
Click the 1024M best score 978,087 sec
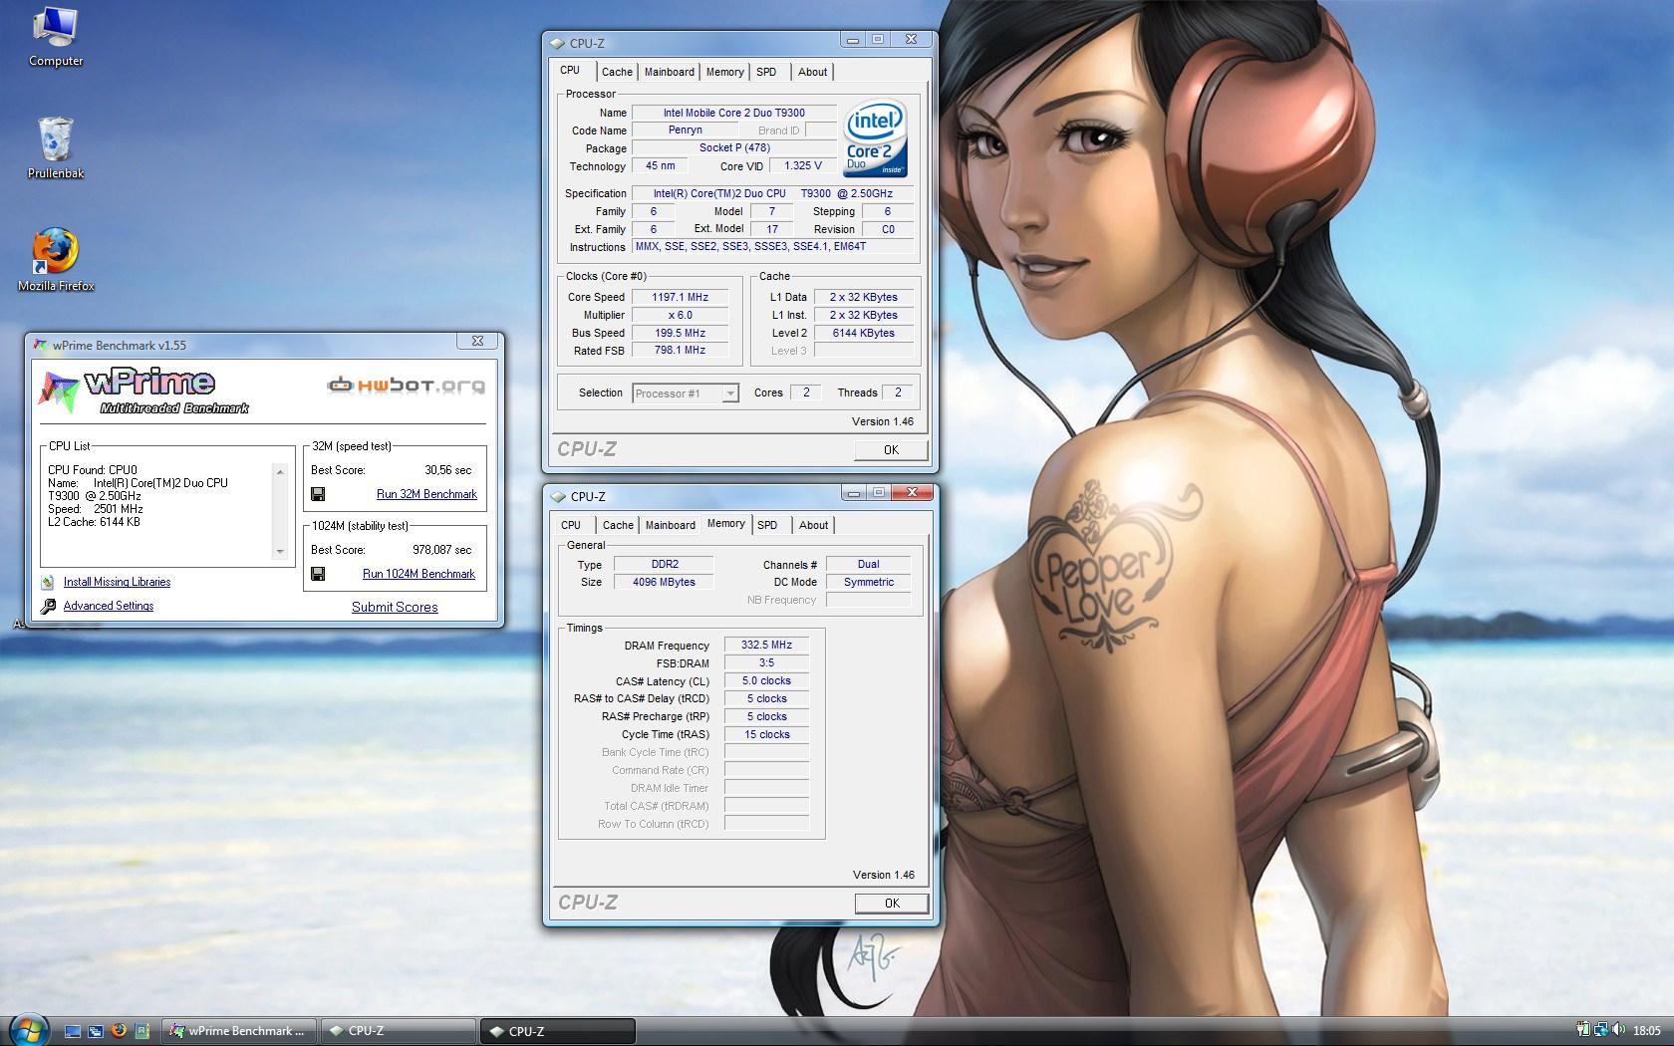click(442, 550)
